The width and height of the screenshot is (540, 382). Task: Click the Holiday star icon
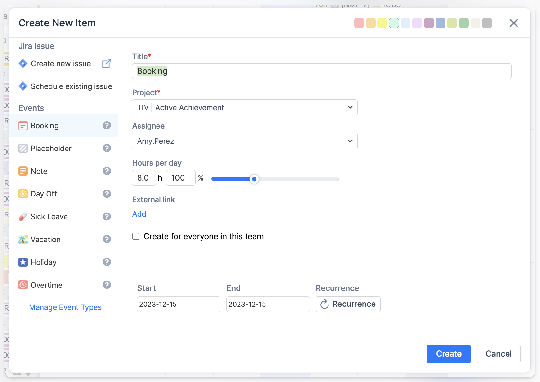point(23,262)
